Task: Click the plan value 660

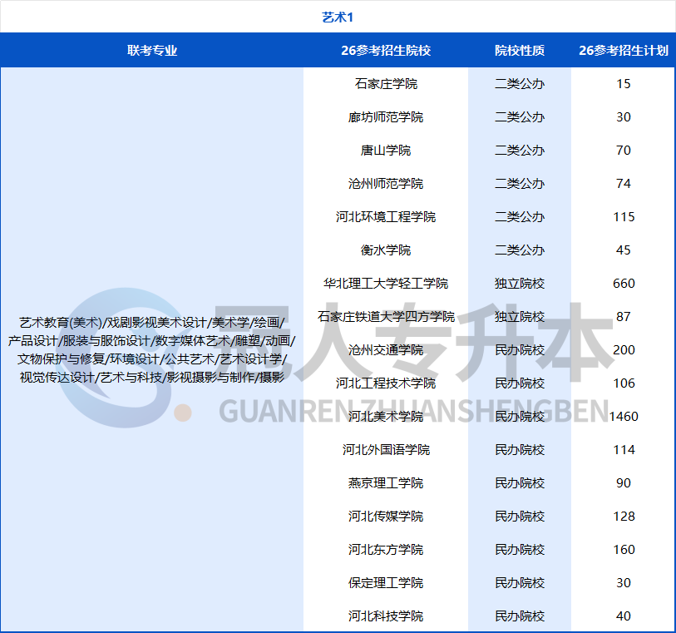Action: point(624,284)
